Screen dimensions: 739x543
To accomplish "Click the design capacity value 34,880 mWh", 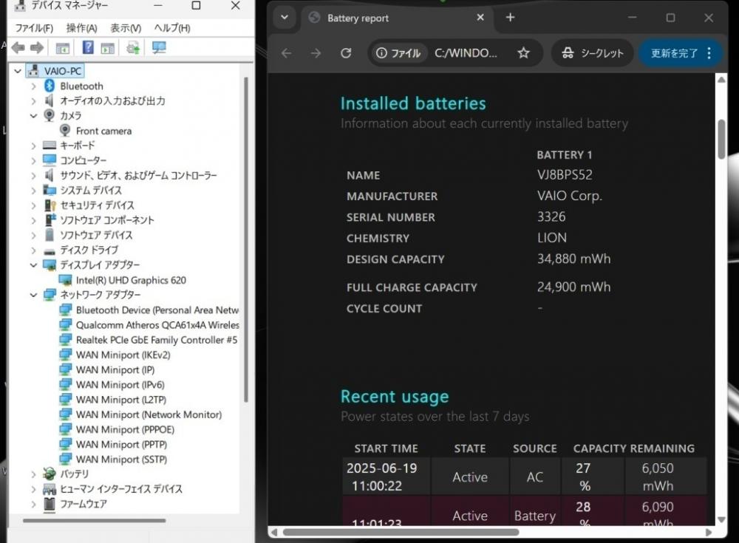I will [573, 259].
